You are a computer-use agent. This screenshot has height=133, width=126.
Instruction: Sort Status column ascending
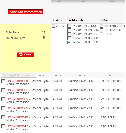coord(56,75)
